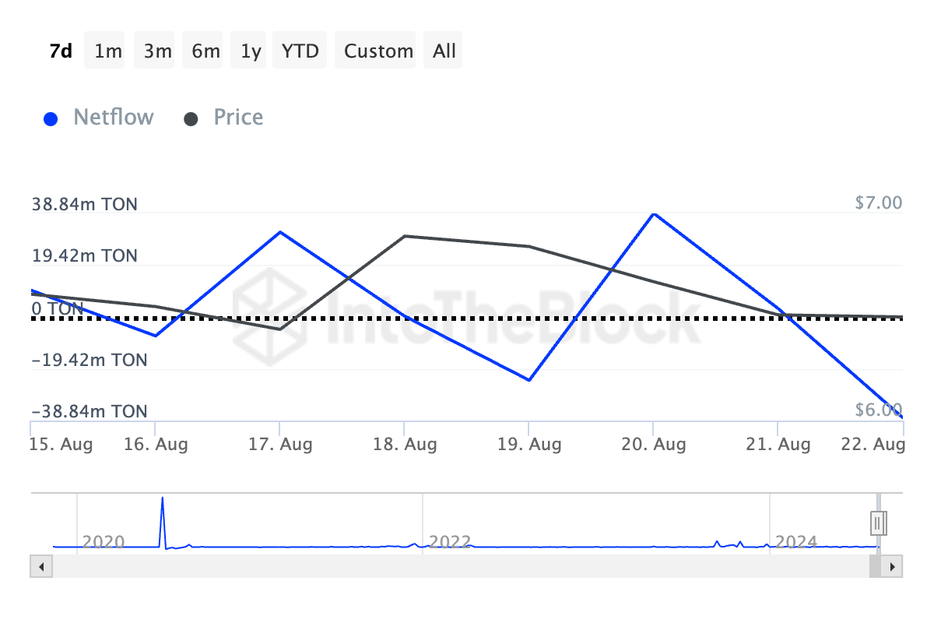Switch to the 1m time range

point(108,51)
